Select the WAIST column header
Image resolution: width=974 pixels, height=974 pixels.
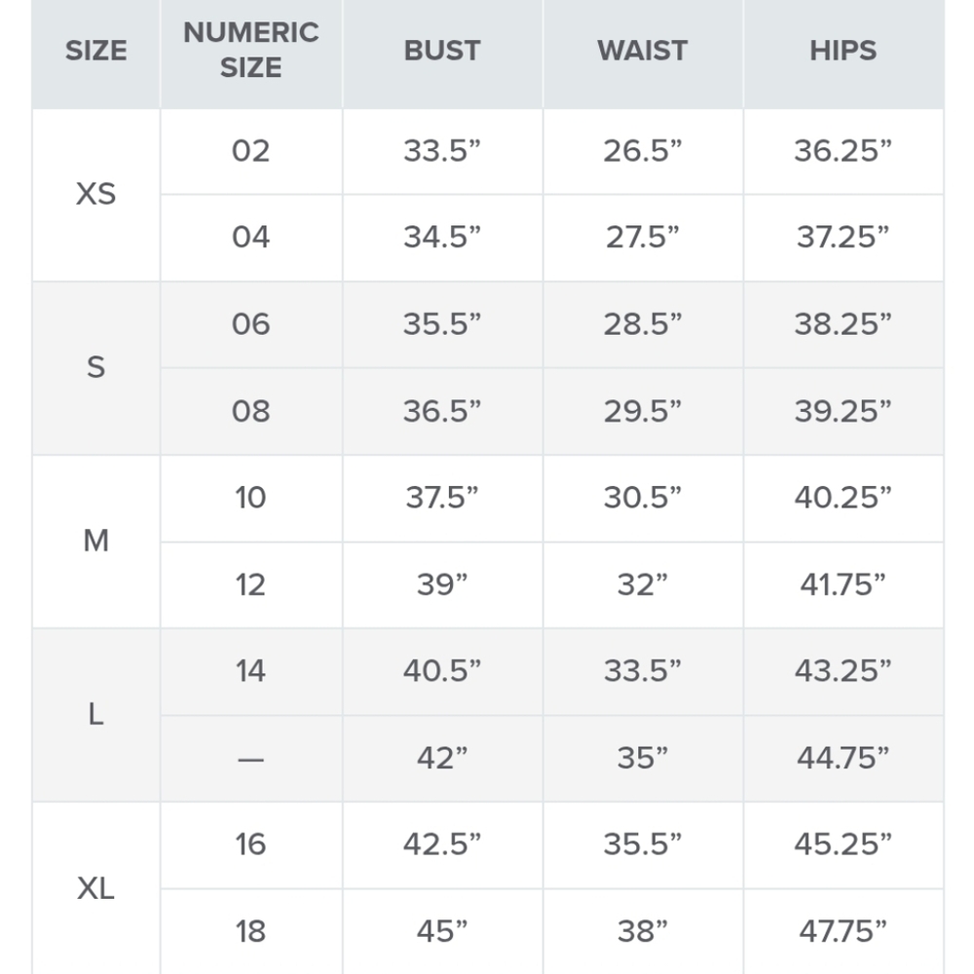(x=642, y=51)
